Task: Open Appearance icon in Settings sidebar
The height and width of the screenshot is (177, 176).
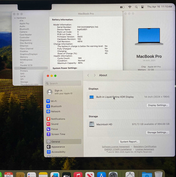Action: tap(49, 147)
